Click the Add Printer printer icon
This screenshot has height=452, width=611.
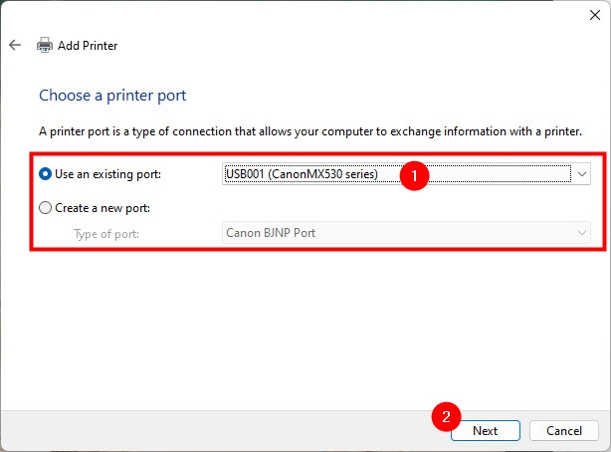click(45, 45)
